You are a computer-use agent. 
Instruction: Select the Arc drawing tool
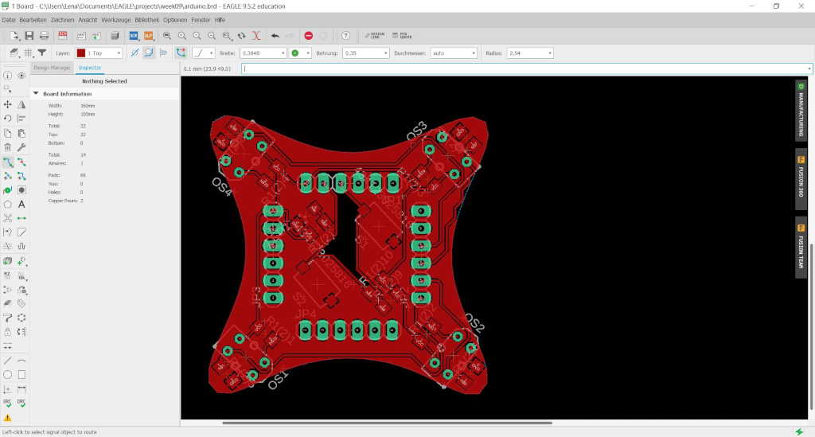21,361
